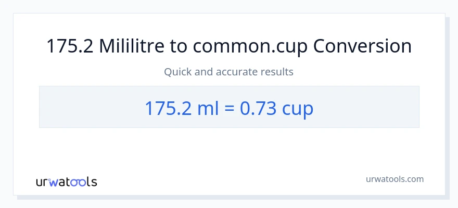This screenshot has height=208, width=458.
Task: Click the urwatools logo
Action: [66, 182]
